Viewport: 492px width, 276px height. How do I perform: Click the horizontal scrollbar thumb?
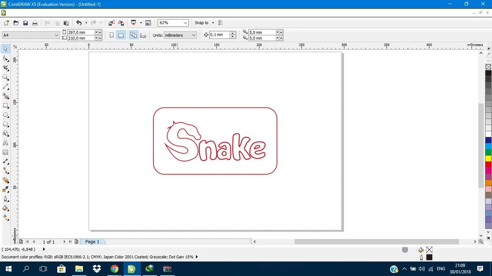(377, 242)
